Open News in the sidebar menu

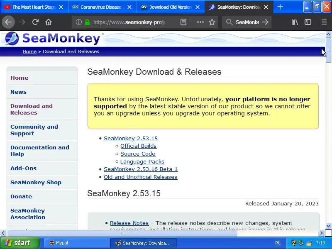pyautogui.click(x=18, y=92)
